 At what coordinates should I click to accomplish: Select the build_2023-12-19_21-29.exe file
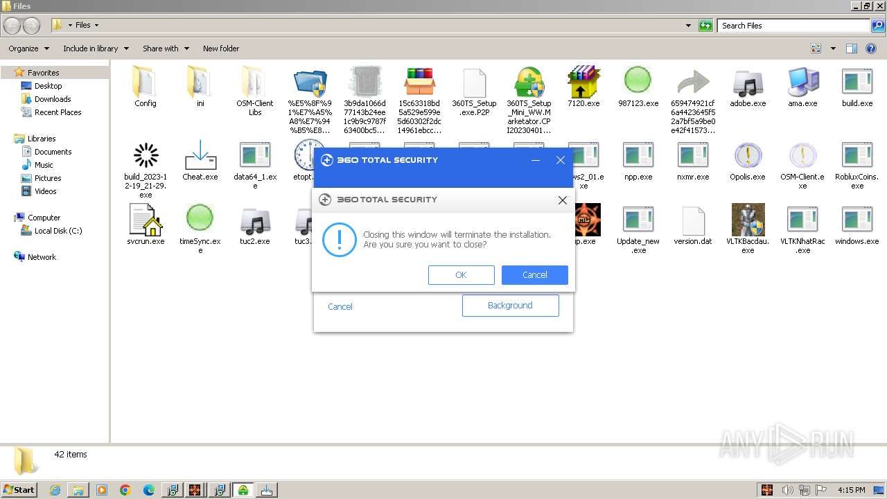coord(146,170)
